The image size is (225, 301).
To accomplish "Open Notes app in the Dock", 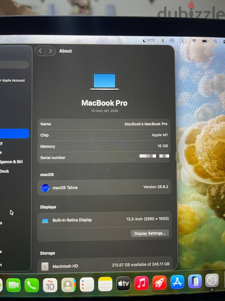I will 105,284.
